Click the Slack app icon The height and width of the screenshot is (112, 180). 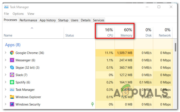12,75
